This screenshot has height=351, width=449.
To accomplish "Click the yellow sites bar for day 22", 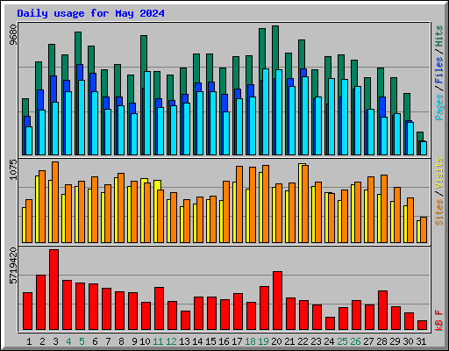I will coord(301,203).
